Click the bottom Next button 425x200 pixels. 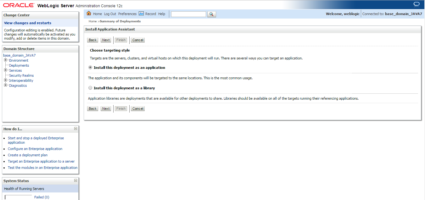tap(106, 108)
